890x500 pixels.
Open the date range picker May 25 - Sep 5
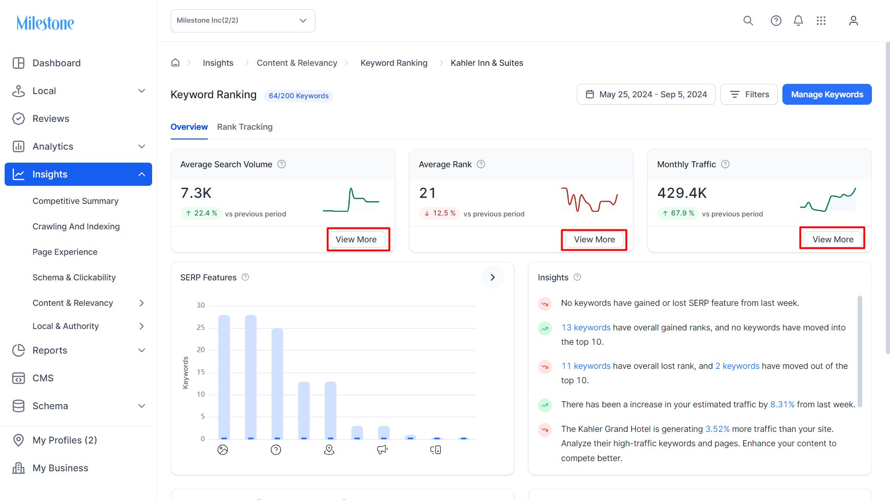646,95
